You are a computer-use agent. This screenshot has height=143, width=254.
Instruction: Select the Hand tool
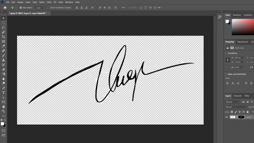click(x=3, y=107)
